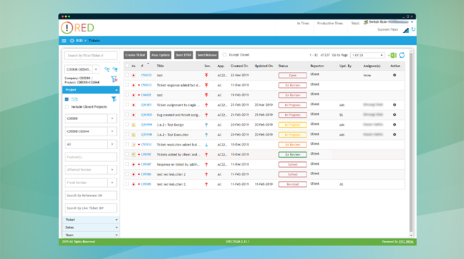Select checkbox for 'Response on ticket by' row
This screenshot has height=259, width=464.
(127, 164)
